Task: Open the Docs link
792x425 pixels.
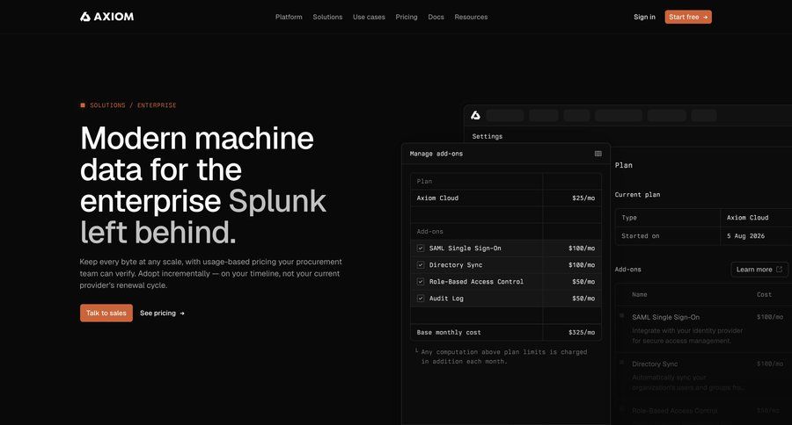Action: coord(436,17)
